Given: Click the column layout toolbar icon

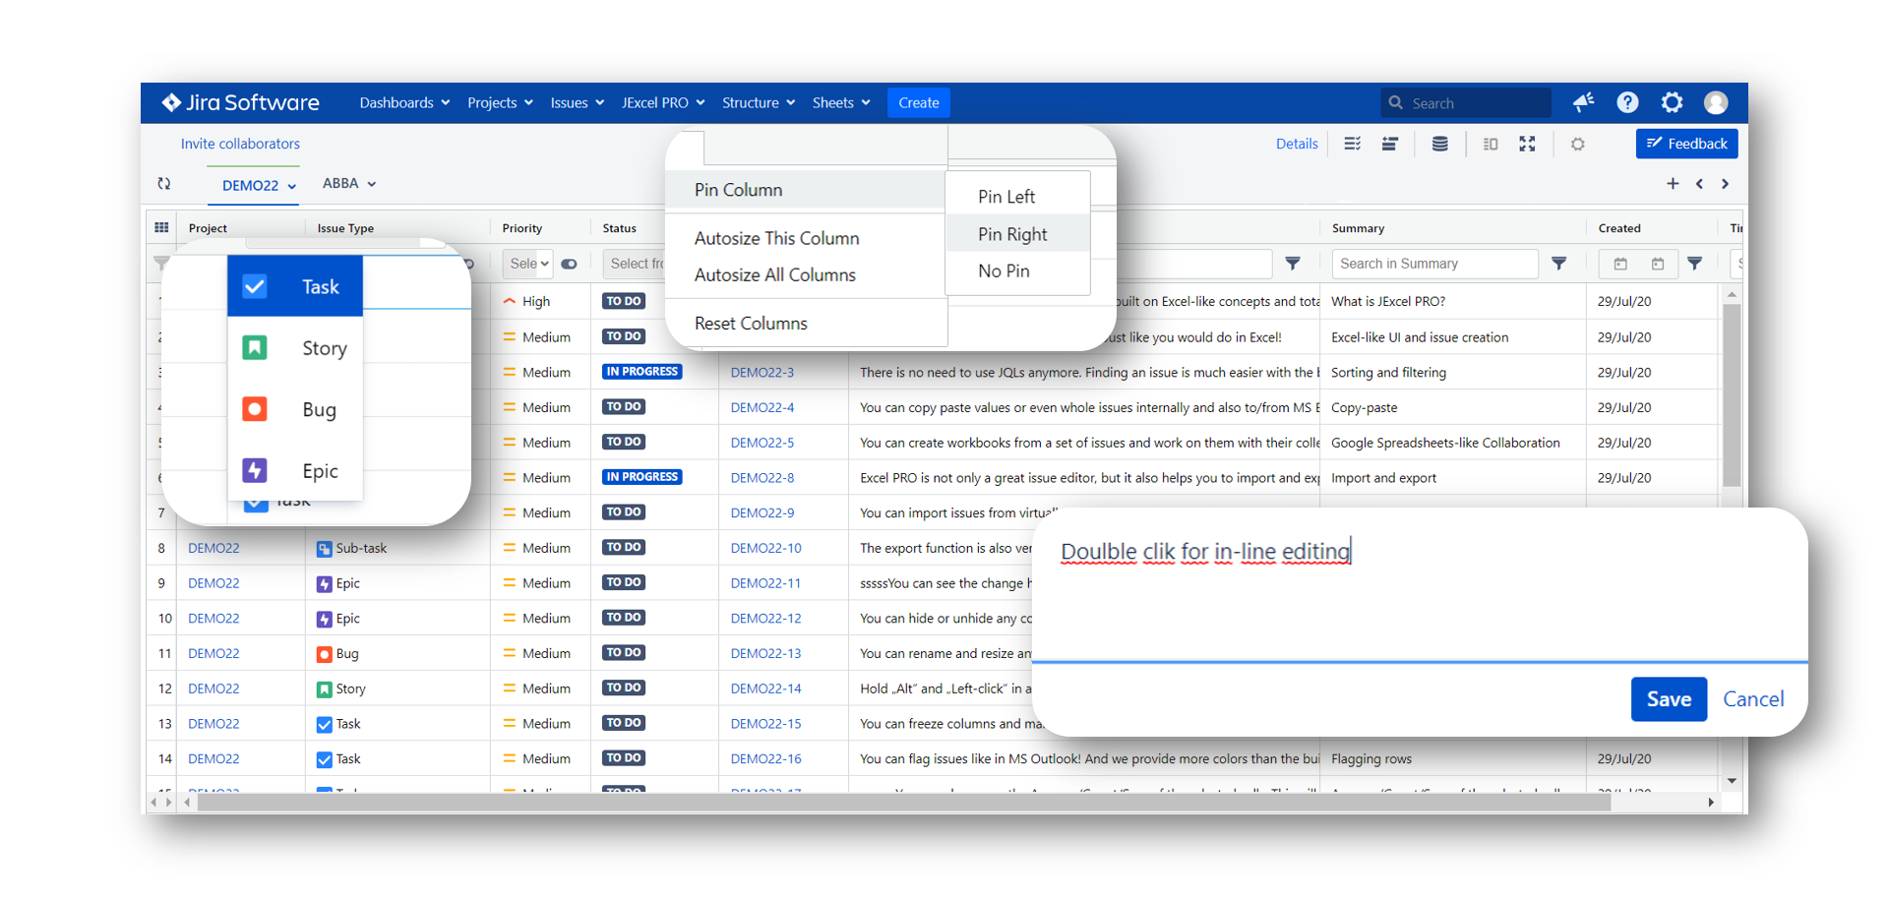Looking at the screenshot, I should point(1491,144).
